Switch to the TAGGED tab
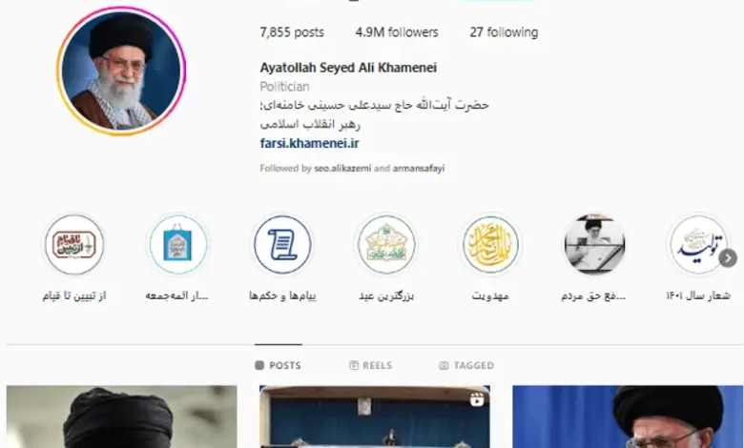 click(x=466, y=365)
